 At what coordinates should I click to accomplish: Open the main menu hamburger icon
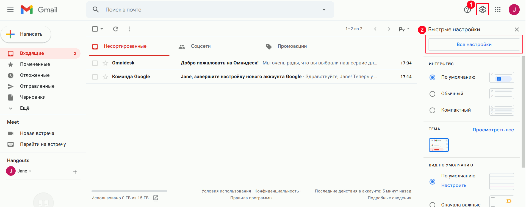click(x=10, y=10)
